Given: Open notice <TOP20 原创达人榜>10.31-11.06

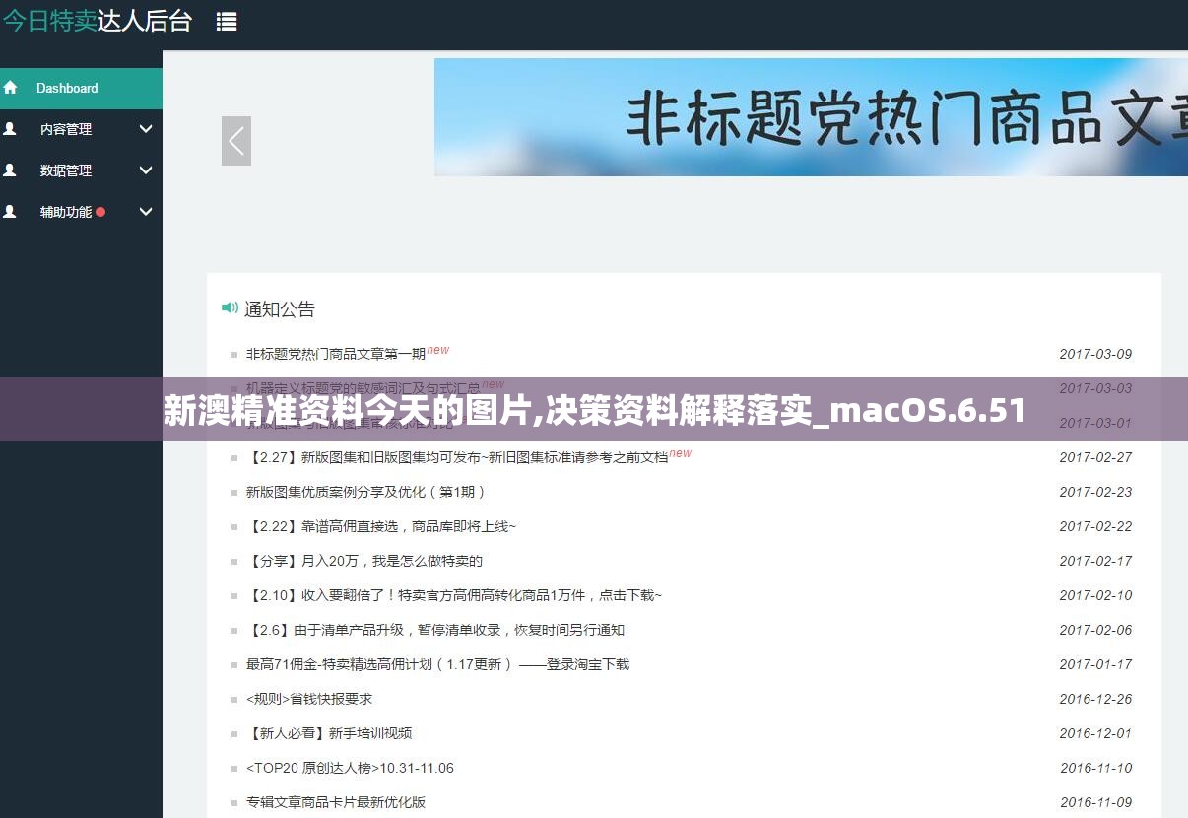Looking at the screenshot, I should [350, 768].
